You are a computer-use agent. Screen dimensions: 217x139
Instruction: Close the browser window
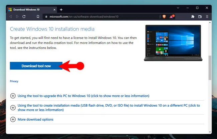click(x=207, y=8)
